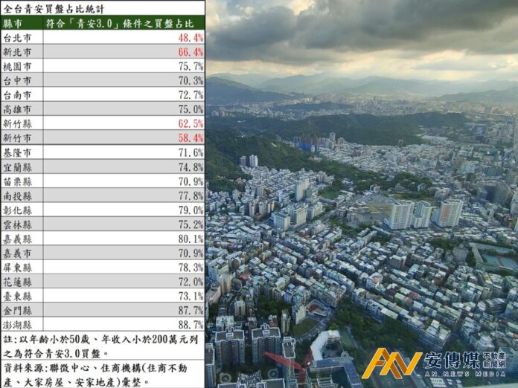The height and width of the screenshot is (388, 518).
Task: Click the 符合「青安3.0」條件之買盤占比 header
Action: click(120, 24)
